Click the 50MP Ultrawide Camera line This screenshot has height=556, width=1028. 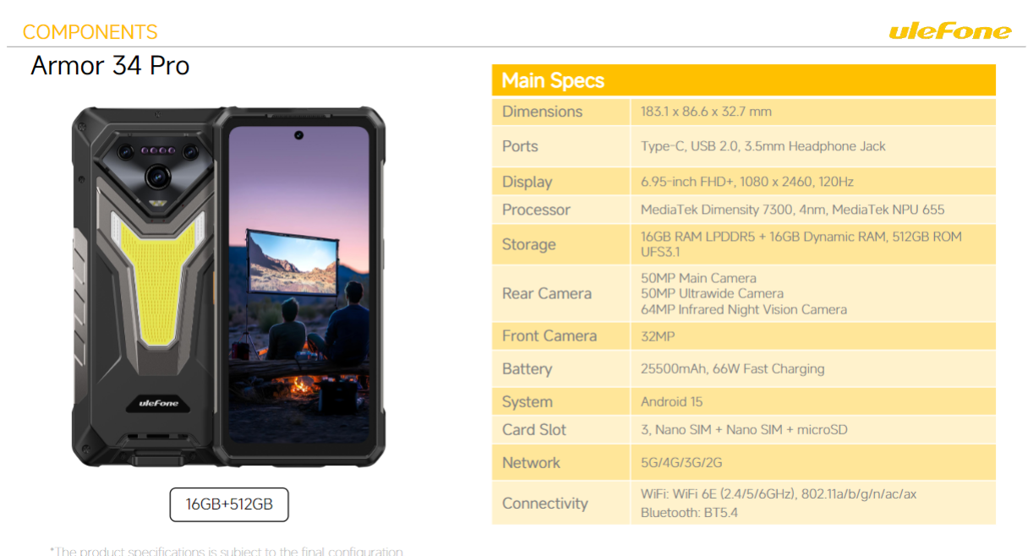click(x=712, y=293)
